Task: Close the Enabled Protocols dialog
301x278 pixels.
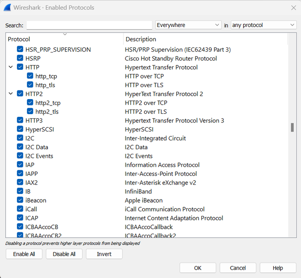Action: coord(294,8)
